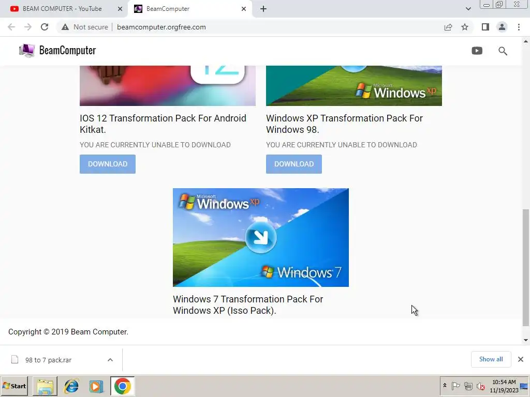Show hidden system tray icons
Viewport: 530px width, 397px height.
point(445,386)
